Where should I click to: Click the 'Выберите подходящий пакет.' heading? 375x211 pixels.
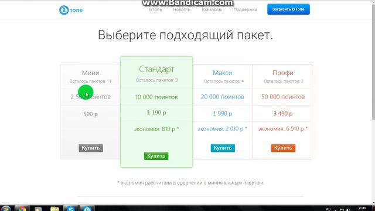point(185,35)
